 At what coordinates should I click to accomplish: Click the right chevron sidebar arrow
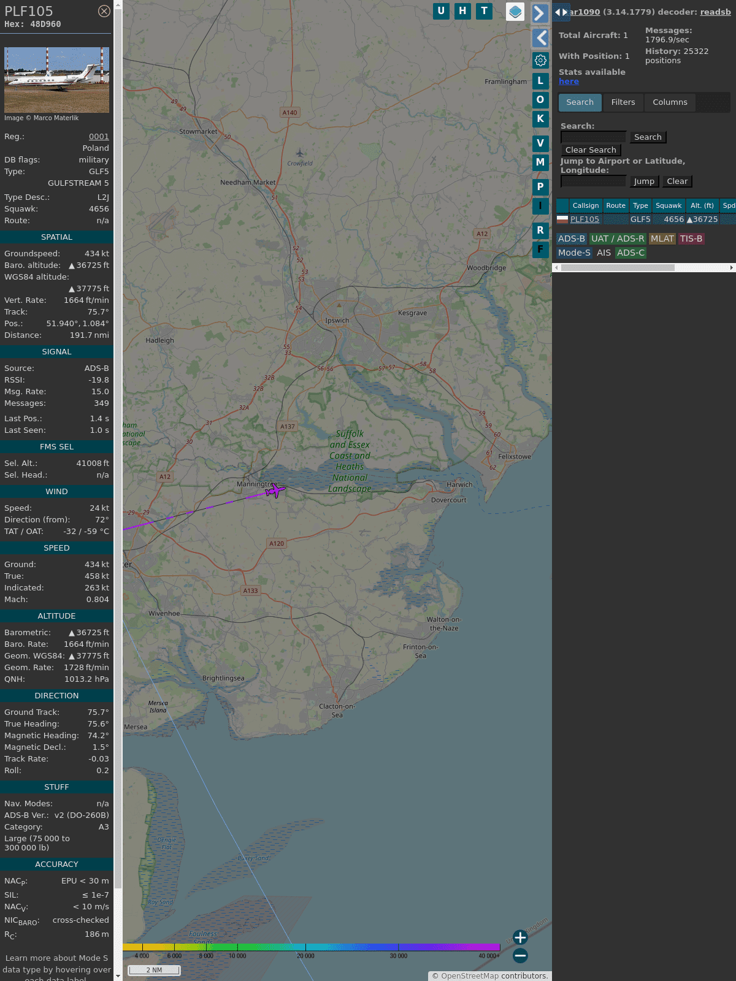pos(540,13)
